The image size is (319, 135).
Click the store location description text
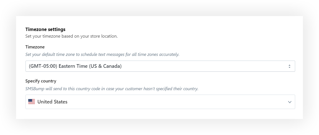click(72, 36)
